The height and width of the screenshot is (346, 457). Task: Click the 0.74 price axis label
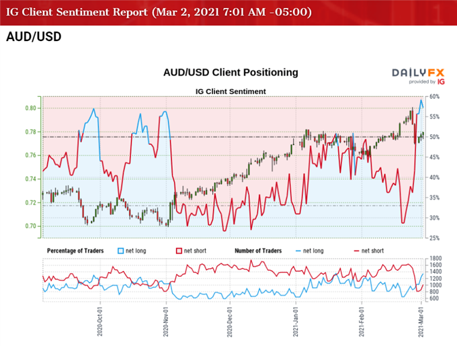pos(31,179)
